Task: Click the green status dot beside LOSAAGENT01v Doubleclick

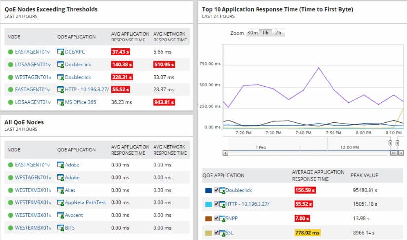Action: coord(11,64)
